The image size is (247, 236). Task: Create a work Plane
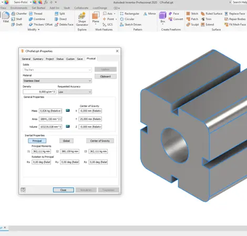click(96, 17)
